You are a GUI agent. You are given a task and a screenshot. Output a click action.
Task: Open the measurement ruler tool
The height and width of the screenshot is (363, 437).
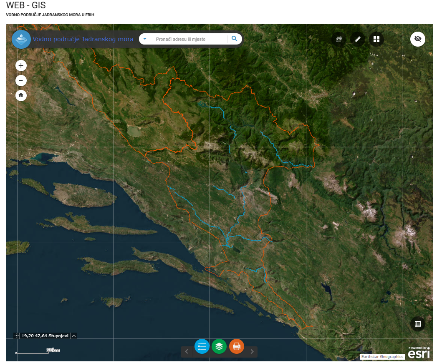tap(358, 39)
